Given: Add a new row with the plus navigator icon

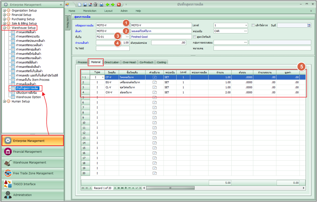Looking at the screenshot, I should [126, 188].
